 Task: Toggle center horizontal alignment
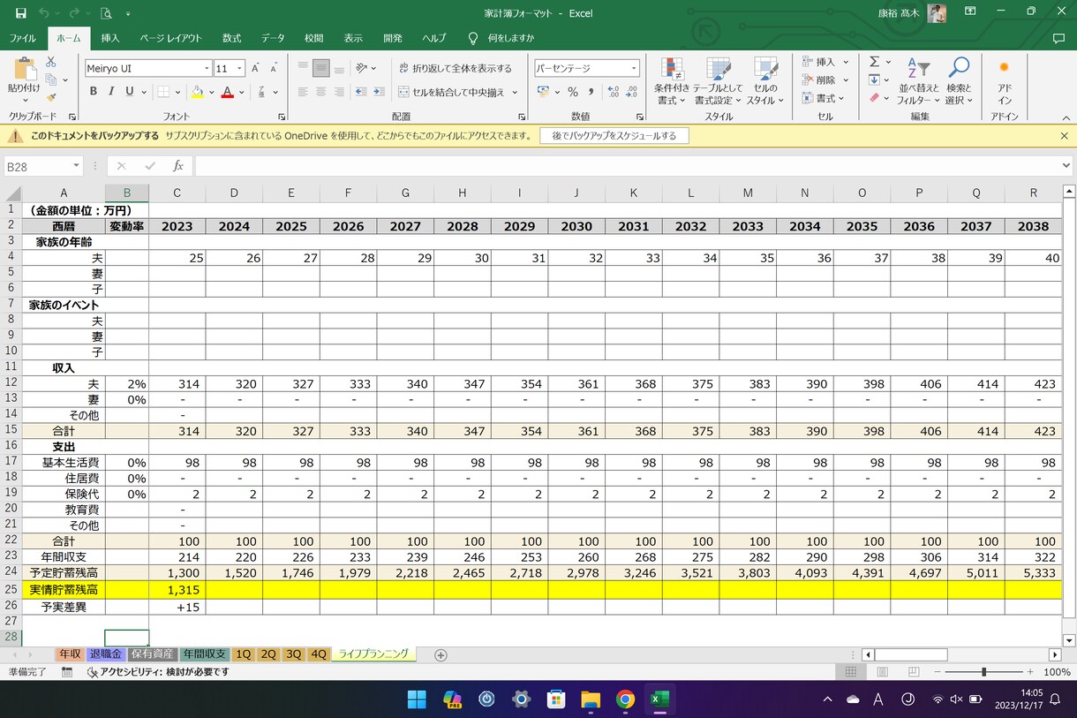point(320,92)
